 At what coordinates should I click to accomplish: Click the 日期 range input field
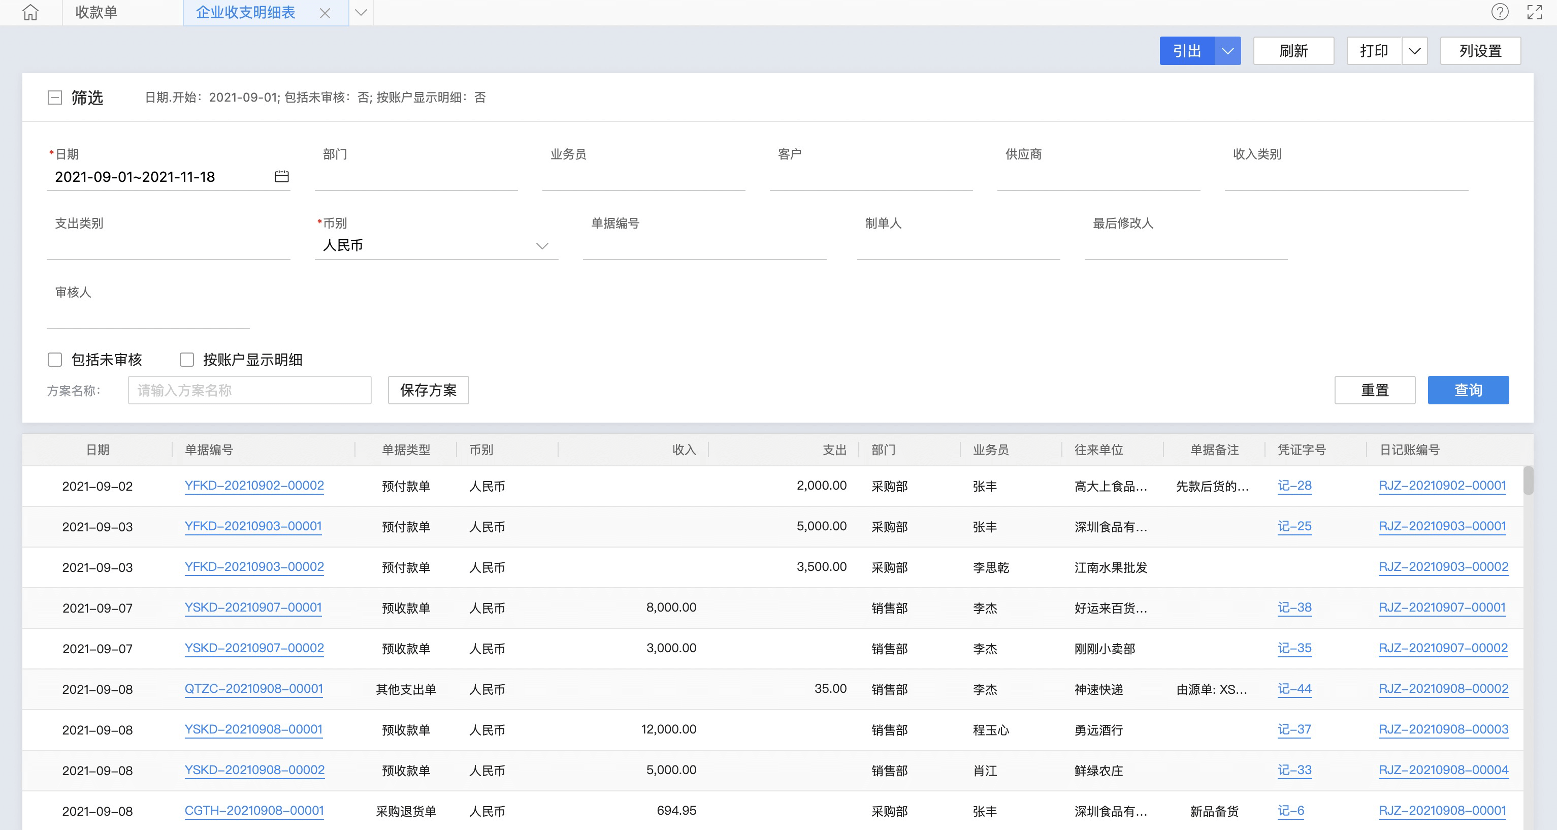(168, 177)
